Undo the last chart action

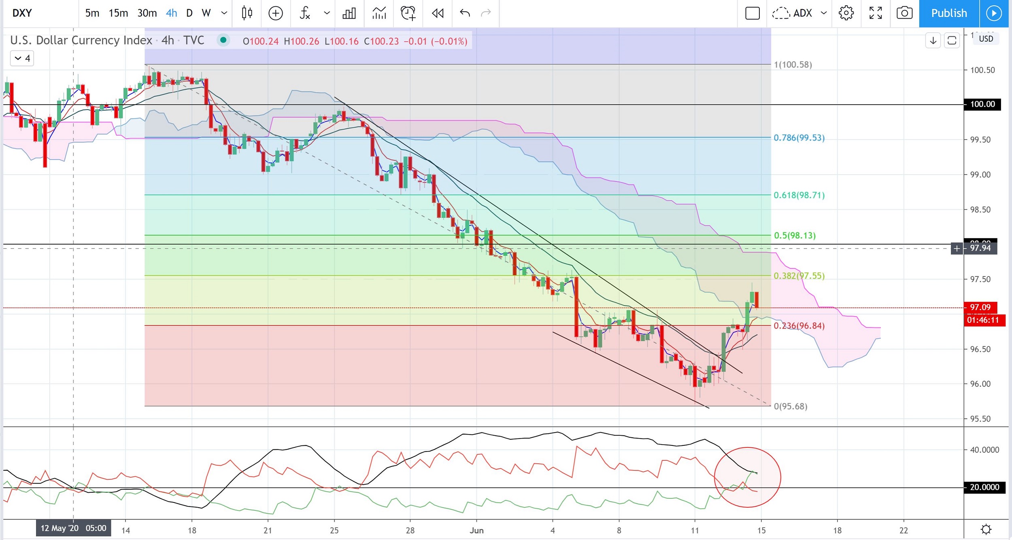point(465,13)
